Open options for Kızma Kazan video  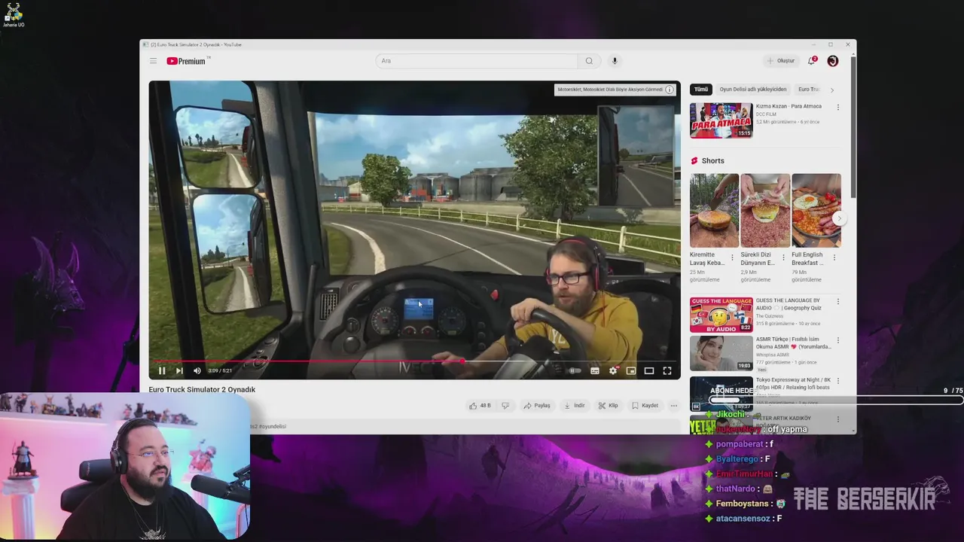(838, 107)
